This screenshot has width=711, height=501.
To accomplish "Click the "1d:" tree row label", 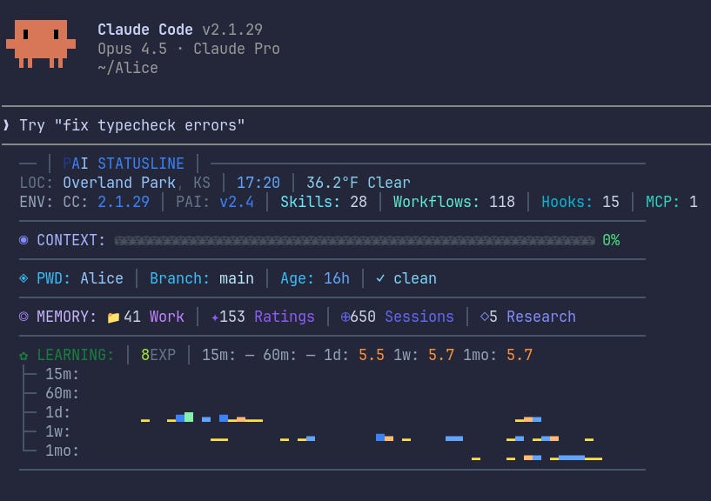I will point(57,412).
